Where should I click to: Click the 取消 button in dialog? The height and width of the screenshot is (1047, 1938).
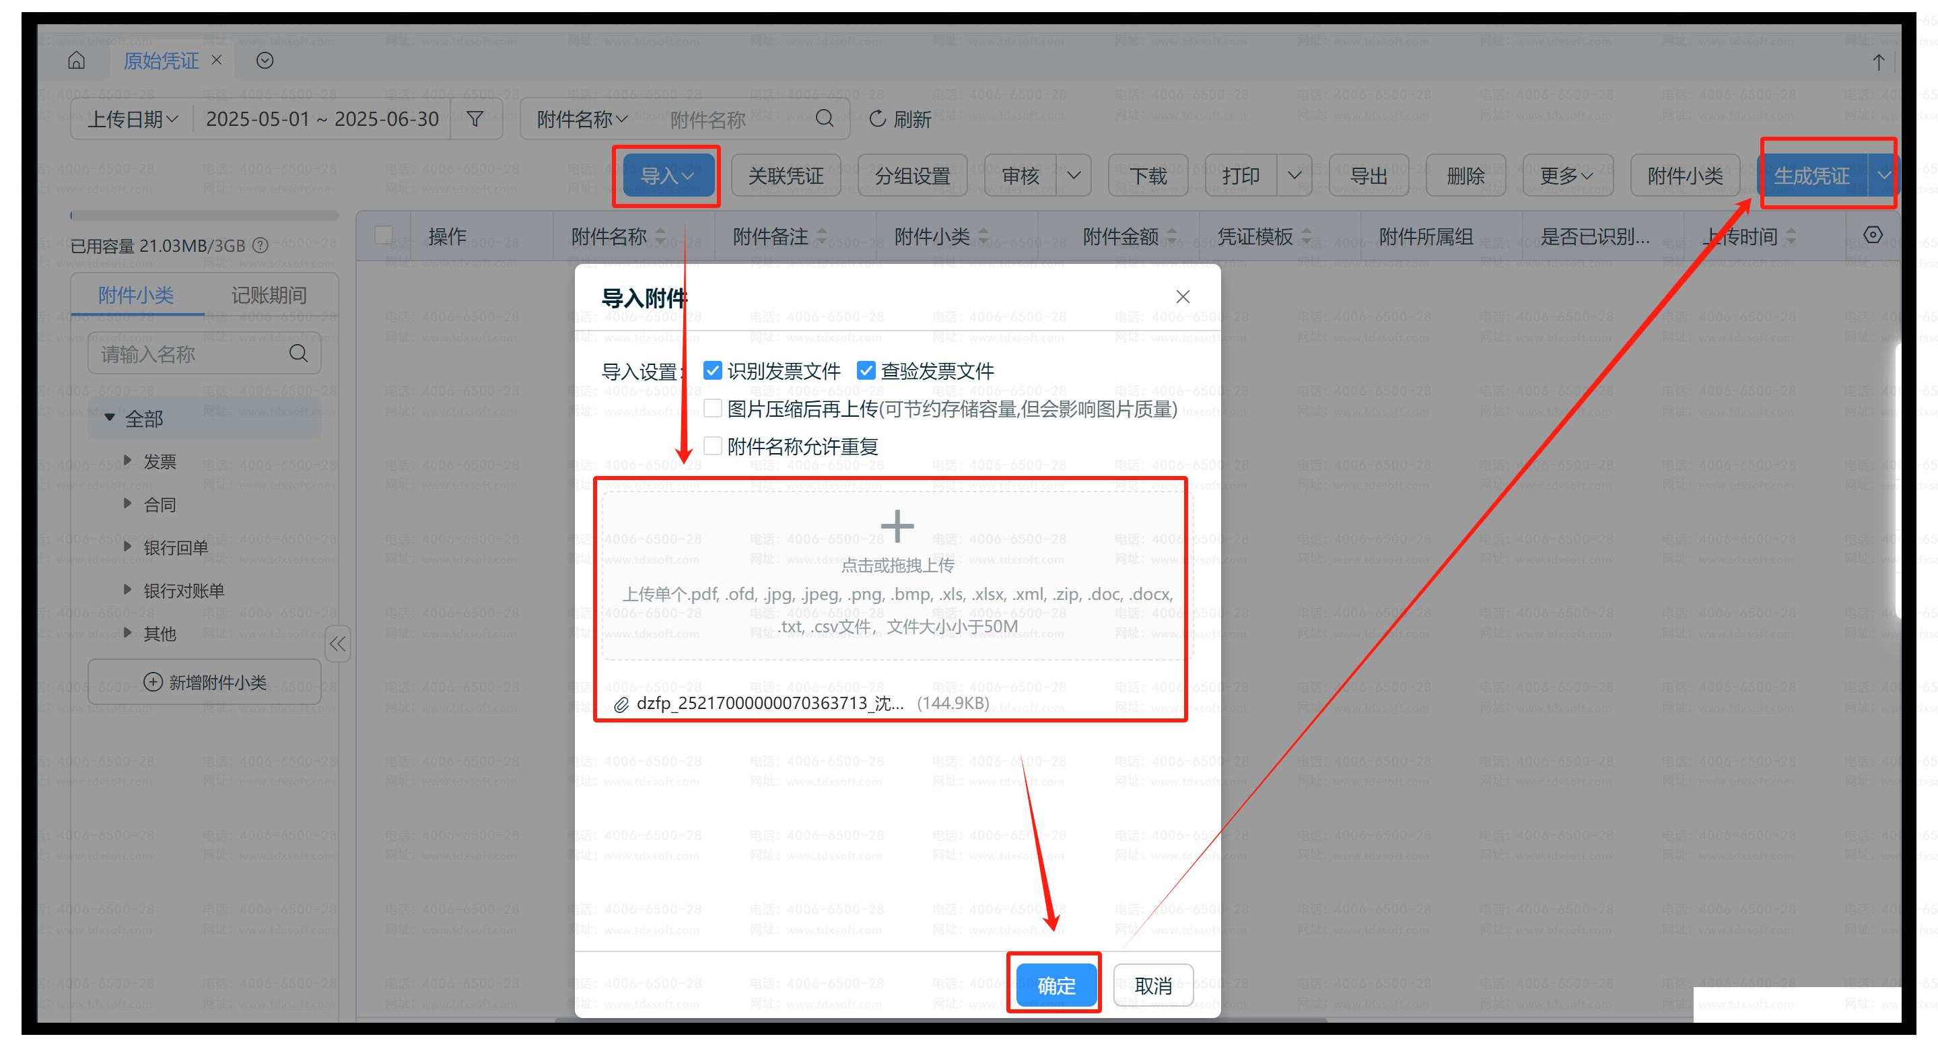pyautogui.click(x=1152, y=984)
